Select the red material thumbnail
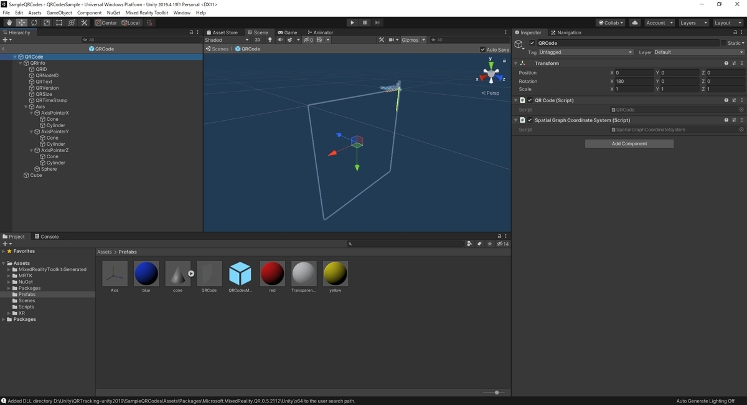 tap(272, 274)
